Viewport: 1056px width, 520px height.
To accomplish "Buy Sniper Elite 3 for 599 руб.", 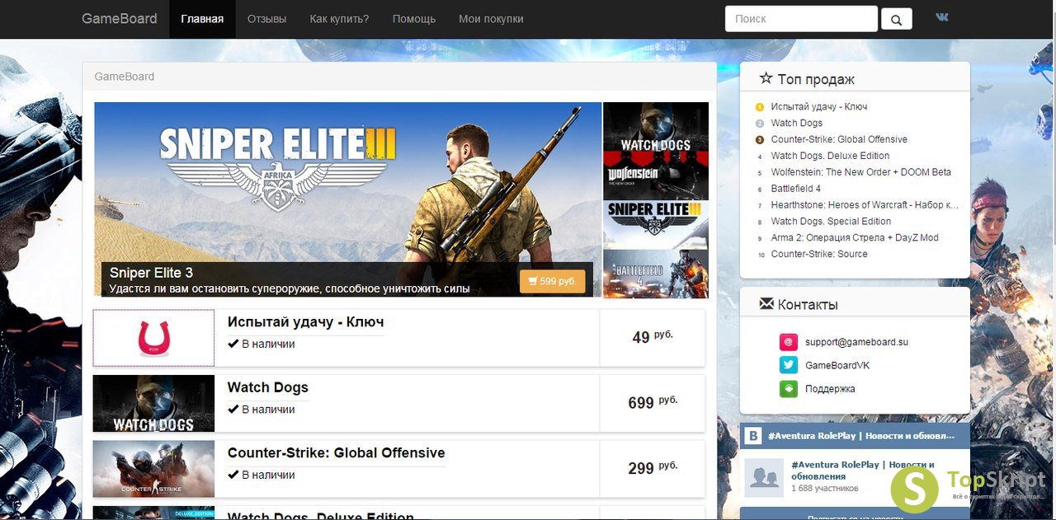I will (553, 281).
